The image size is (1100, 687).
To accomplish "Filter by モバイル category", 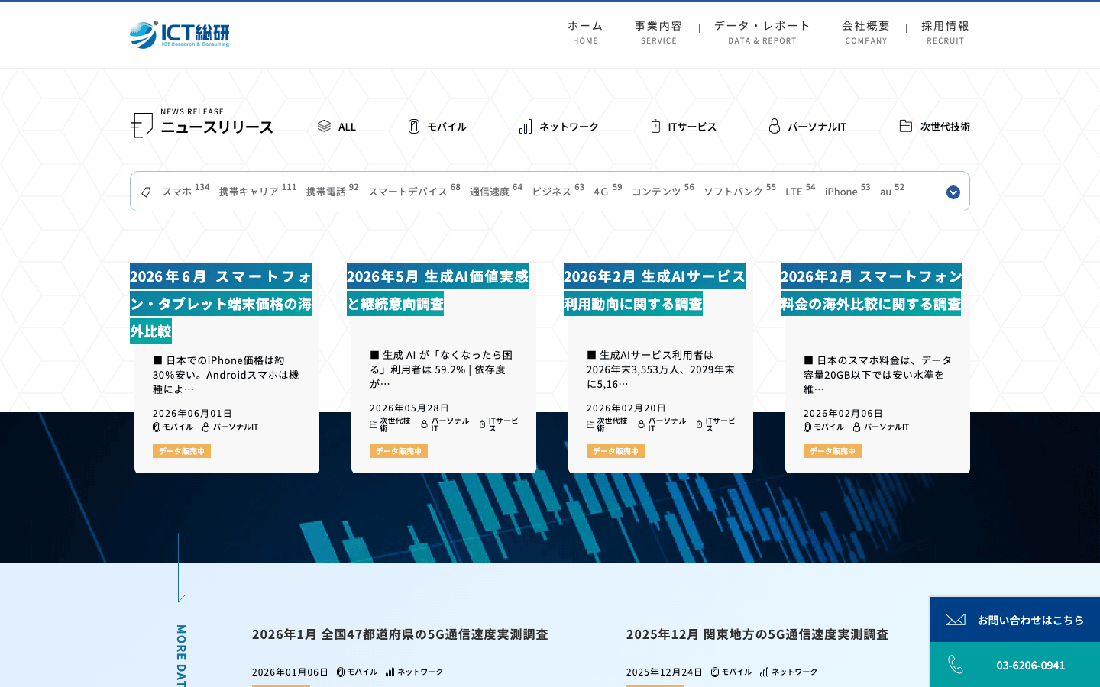I will pyautogui.click(x=438, y=126).
